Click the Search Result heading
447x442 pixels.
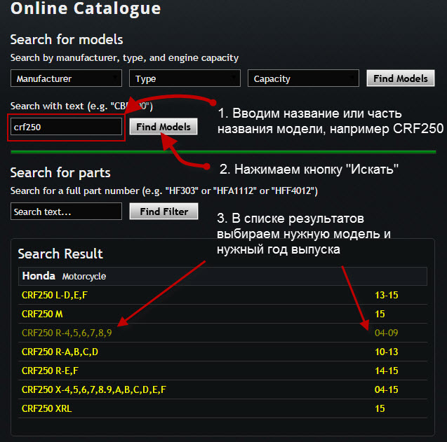[60, 254]
